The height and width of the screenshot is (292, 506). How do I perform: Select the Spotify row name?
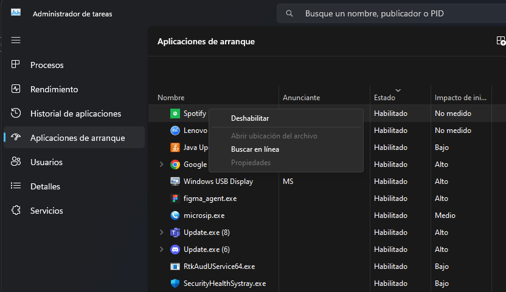[x=195, y=114]
